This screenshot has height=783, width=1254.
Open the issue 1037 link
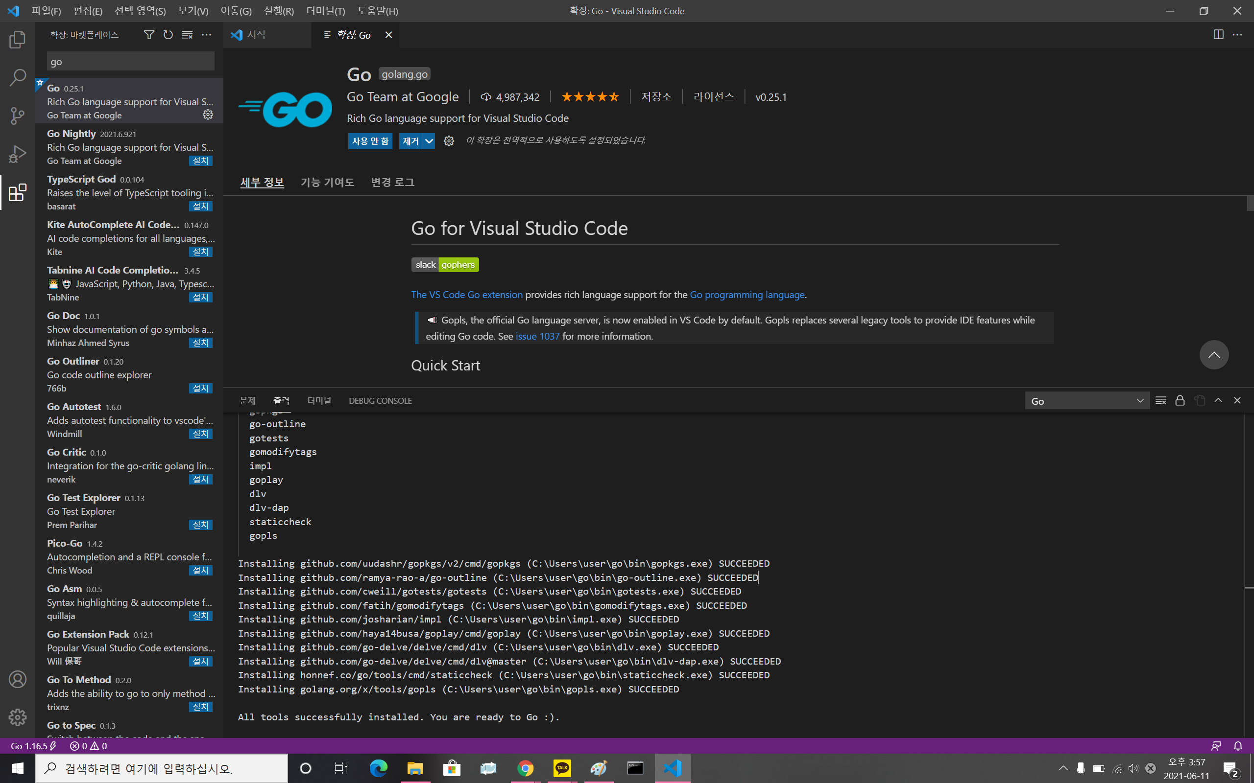(537, 336)
